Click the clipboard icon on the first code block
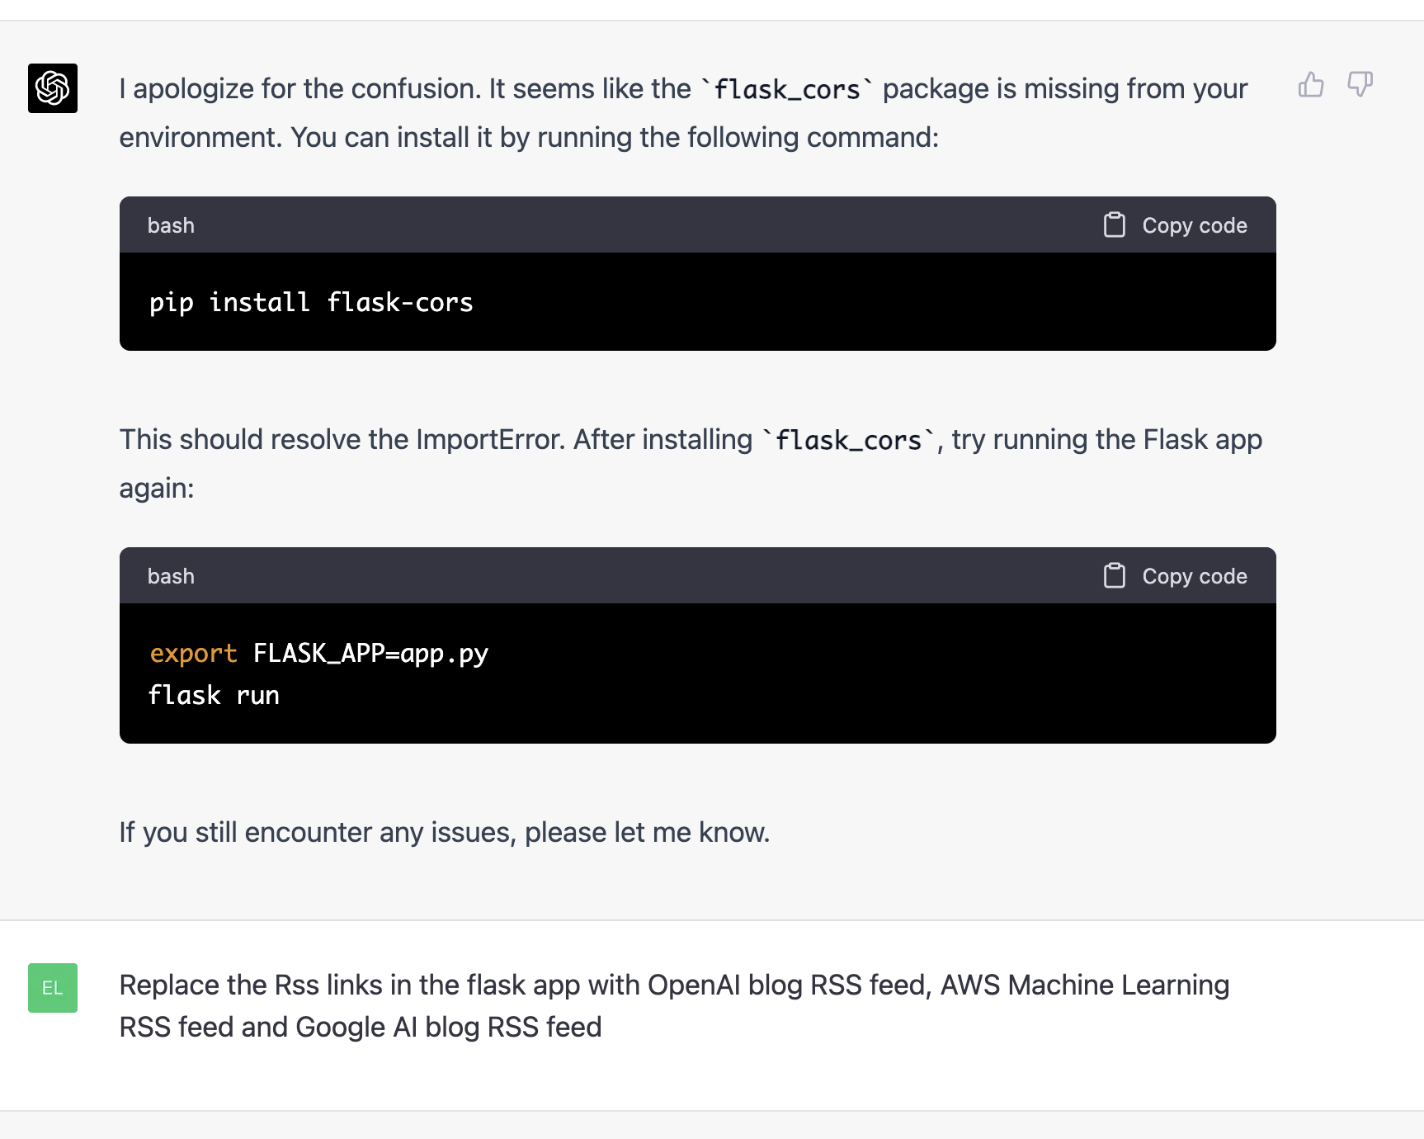The image size is (1424, 1139). click(x=1115, y=224)
